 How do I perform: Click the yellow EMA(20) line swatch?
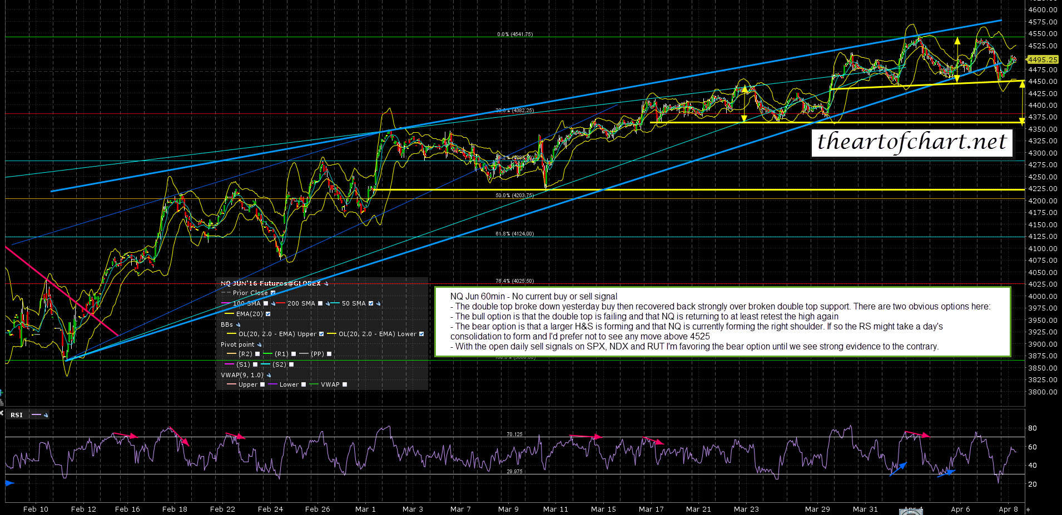228,314
